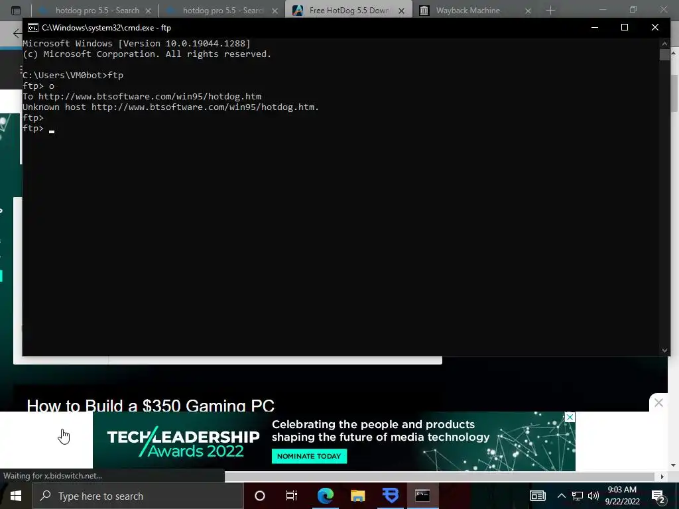Click the browser horizontal scrollbar thumb
Image resolution: width=679 pixels, height=509 pixels.
(x=439, y=477)
